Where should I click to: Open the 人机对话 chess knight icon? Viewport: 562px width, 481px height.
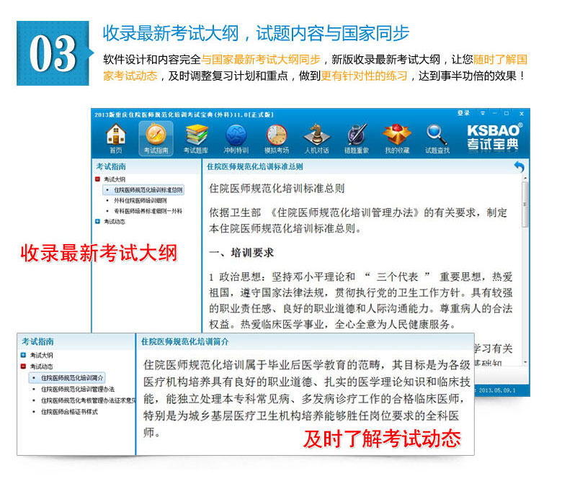(316, 138)
